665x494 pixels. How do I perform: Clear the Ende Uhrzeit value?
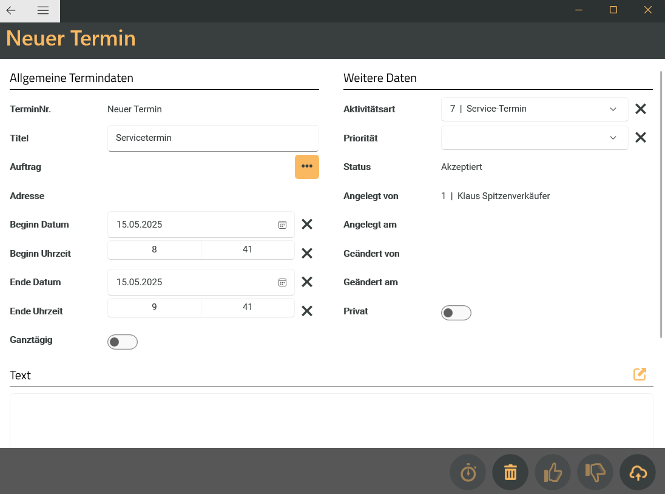click(306, 311)
